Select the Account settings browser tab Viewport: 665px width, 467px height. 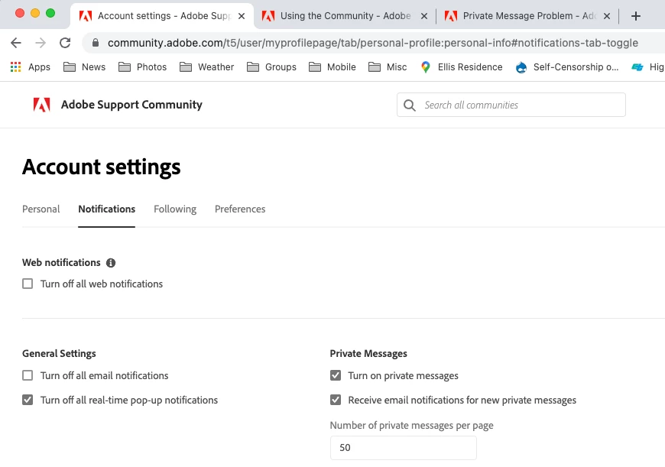[x=162, y=16]
